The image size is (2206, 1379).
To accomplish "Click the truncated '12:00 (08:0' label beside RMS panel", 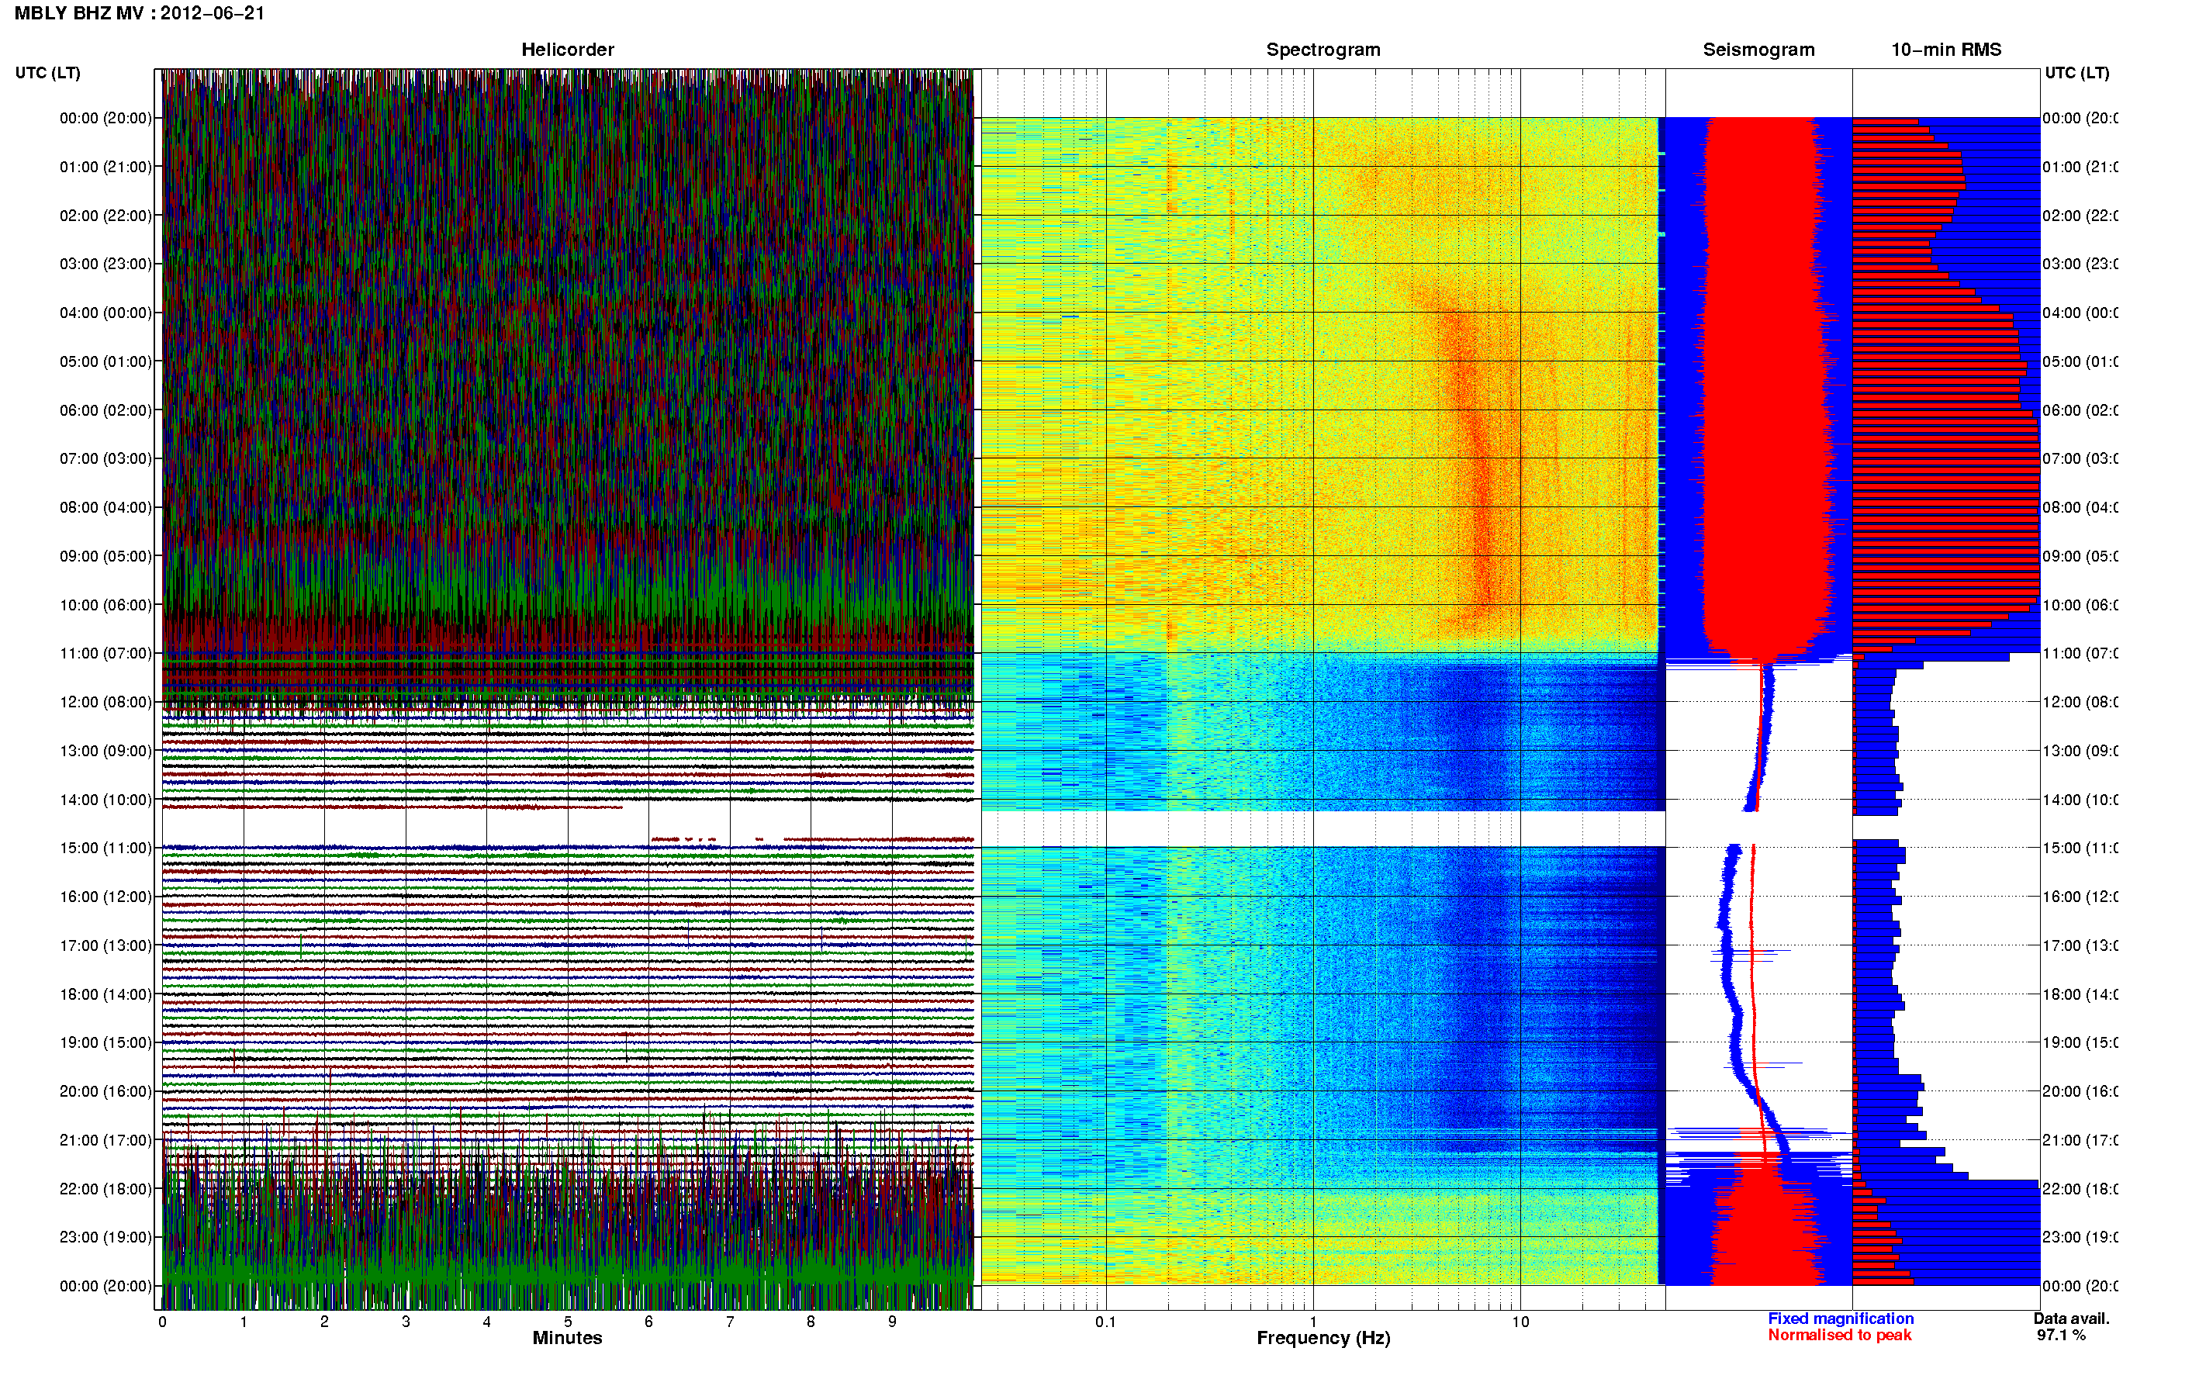I will [2080, 702].
